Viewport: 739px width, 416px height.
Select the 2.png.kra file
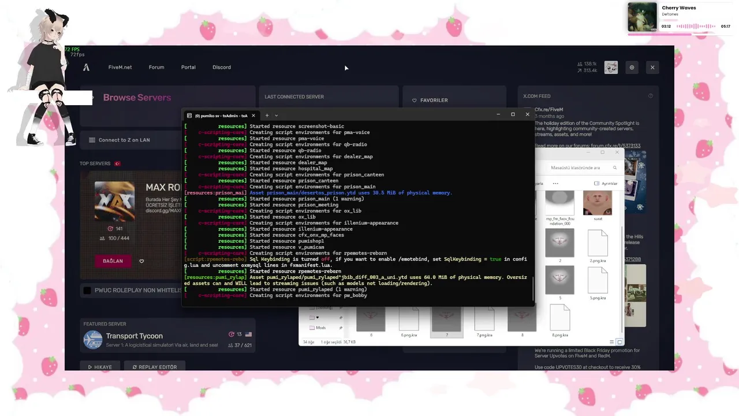tap(598, 246)
